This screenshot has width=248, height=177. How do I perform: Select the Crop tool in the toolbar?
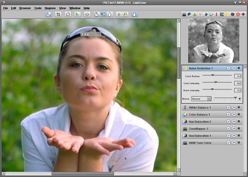click(x=59, y=14)
